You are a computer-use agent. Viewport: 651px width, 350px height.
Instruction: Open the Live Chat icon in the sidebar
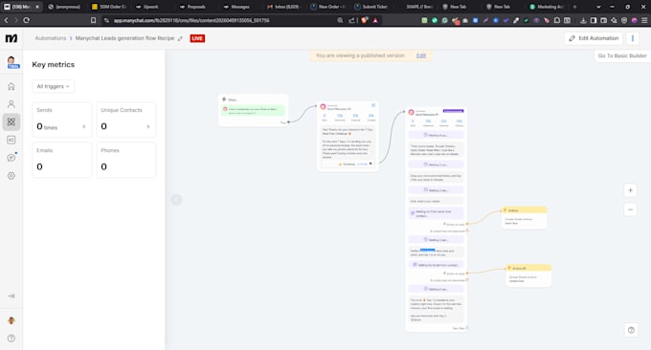click(x=11, y=158)
